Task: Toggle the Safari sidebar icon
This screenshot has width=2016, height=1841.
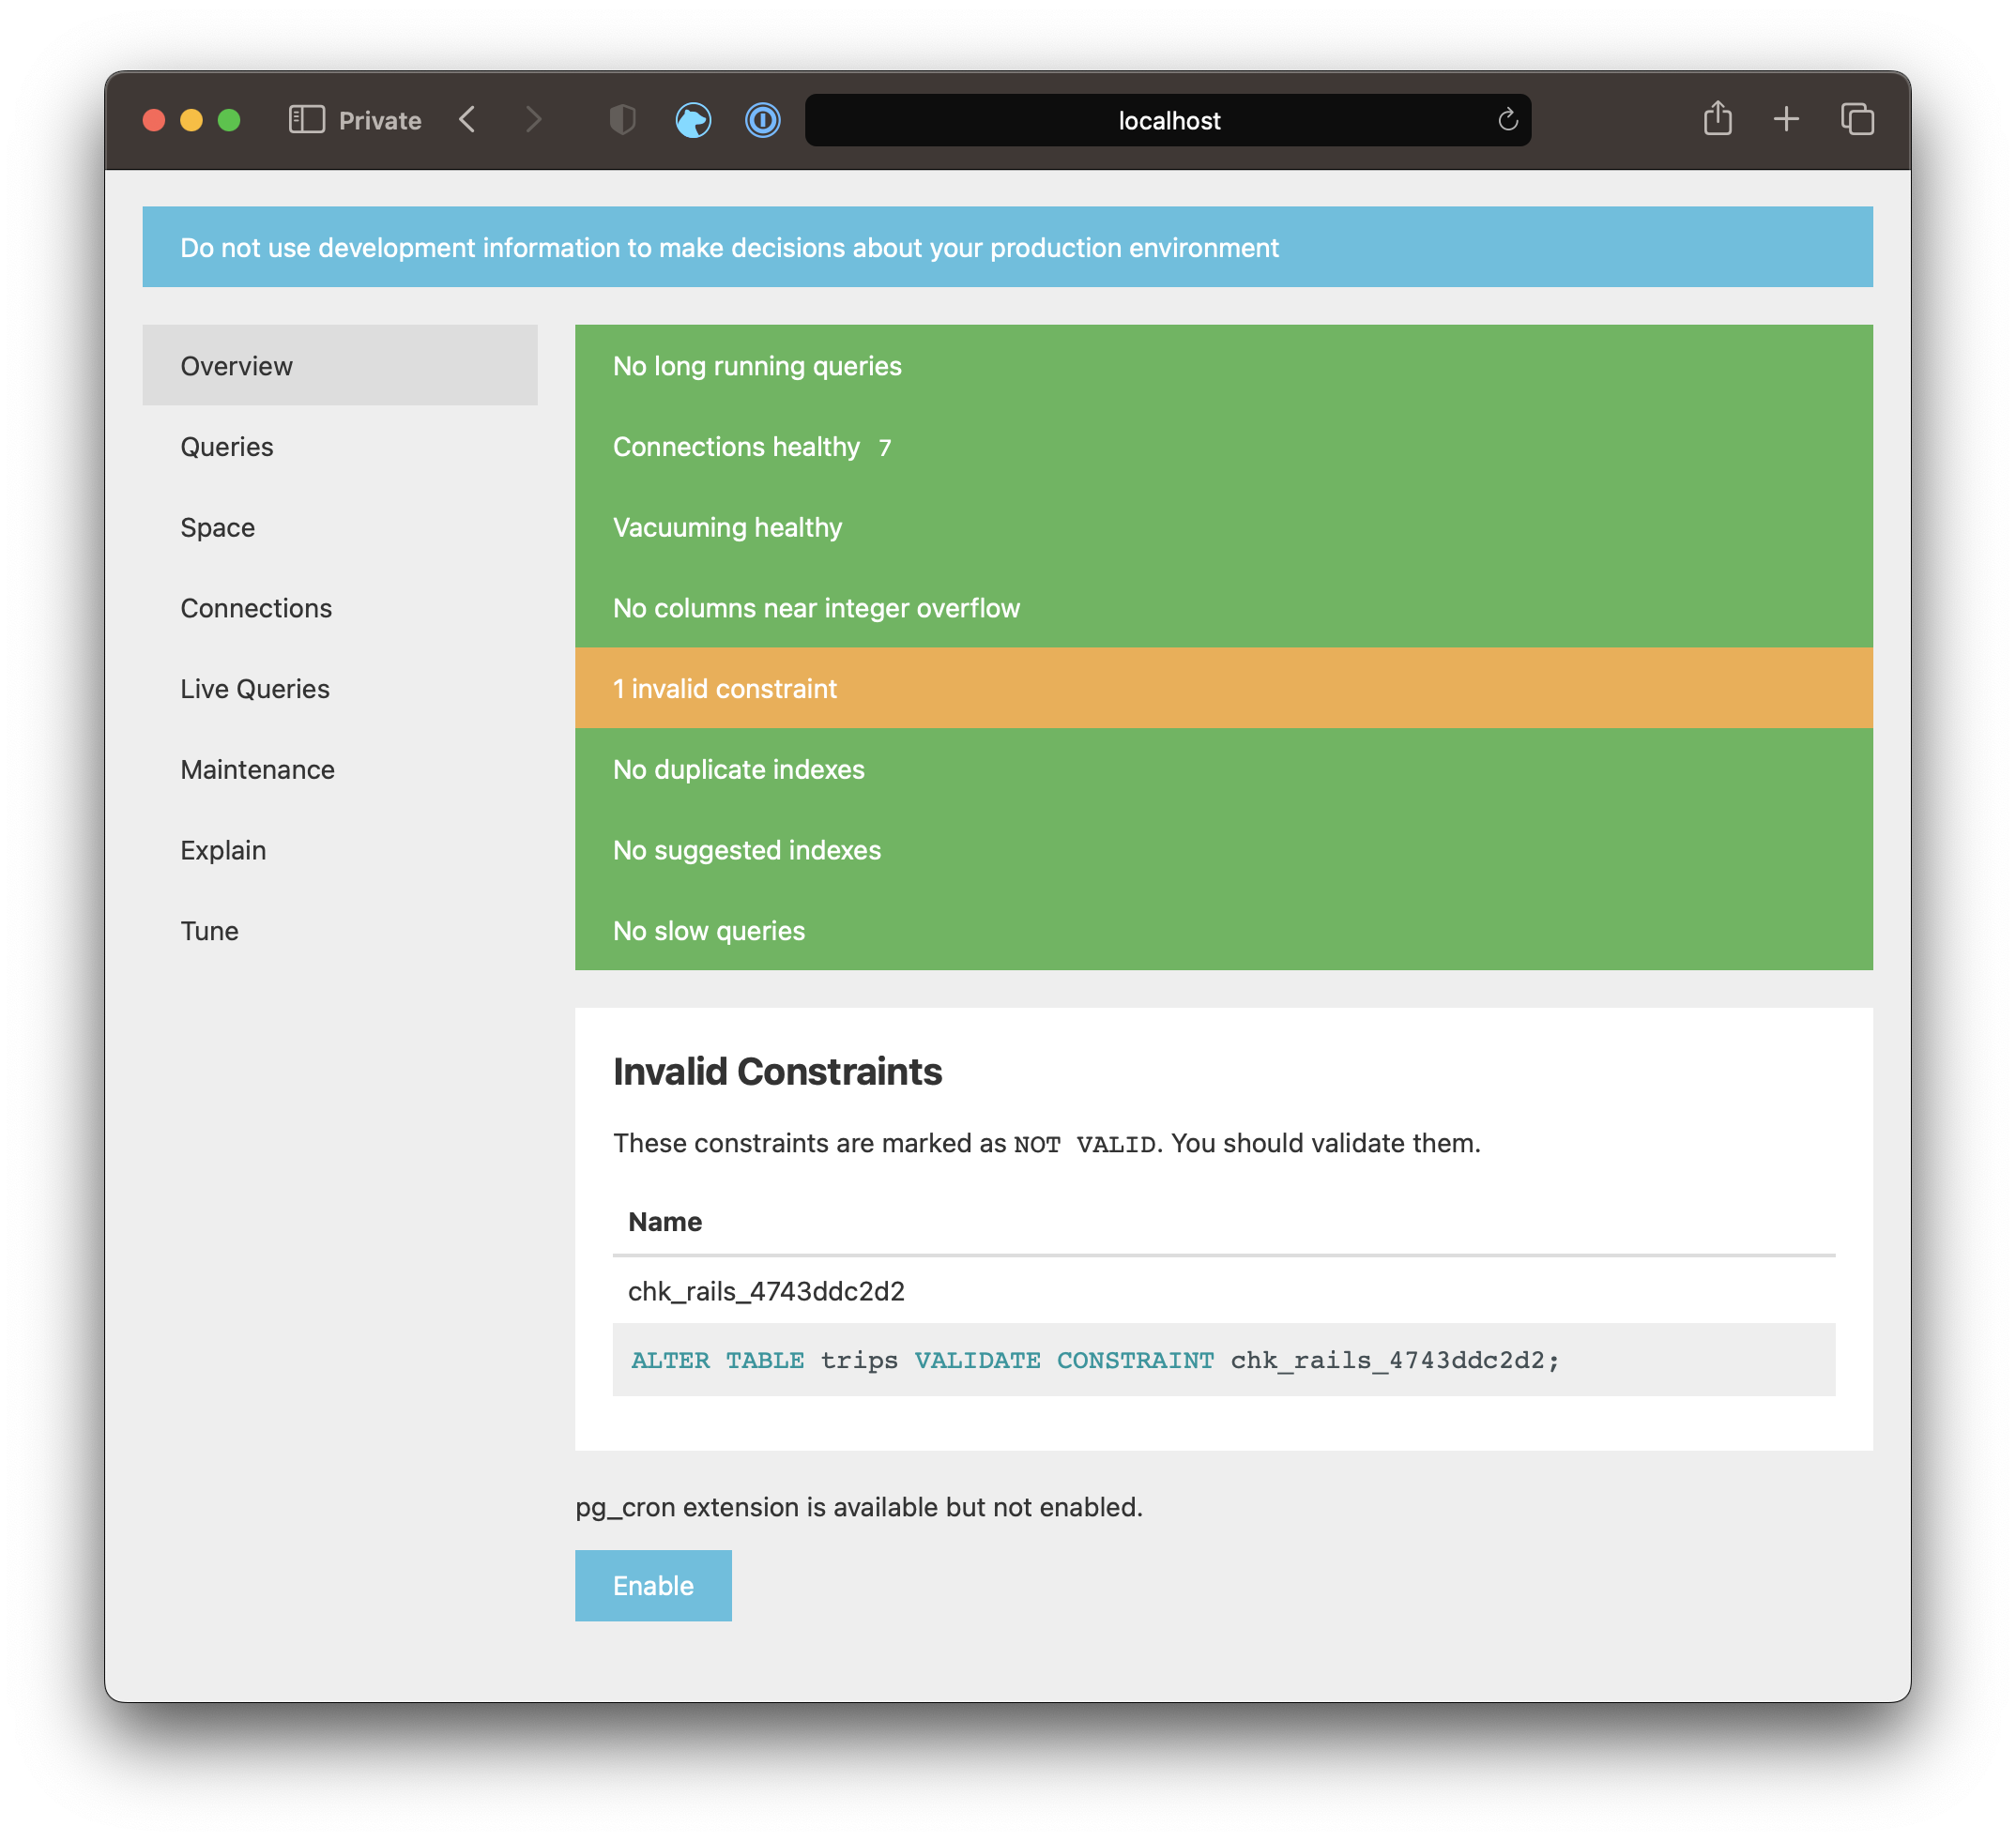Action: pos(306,120)
